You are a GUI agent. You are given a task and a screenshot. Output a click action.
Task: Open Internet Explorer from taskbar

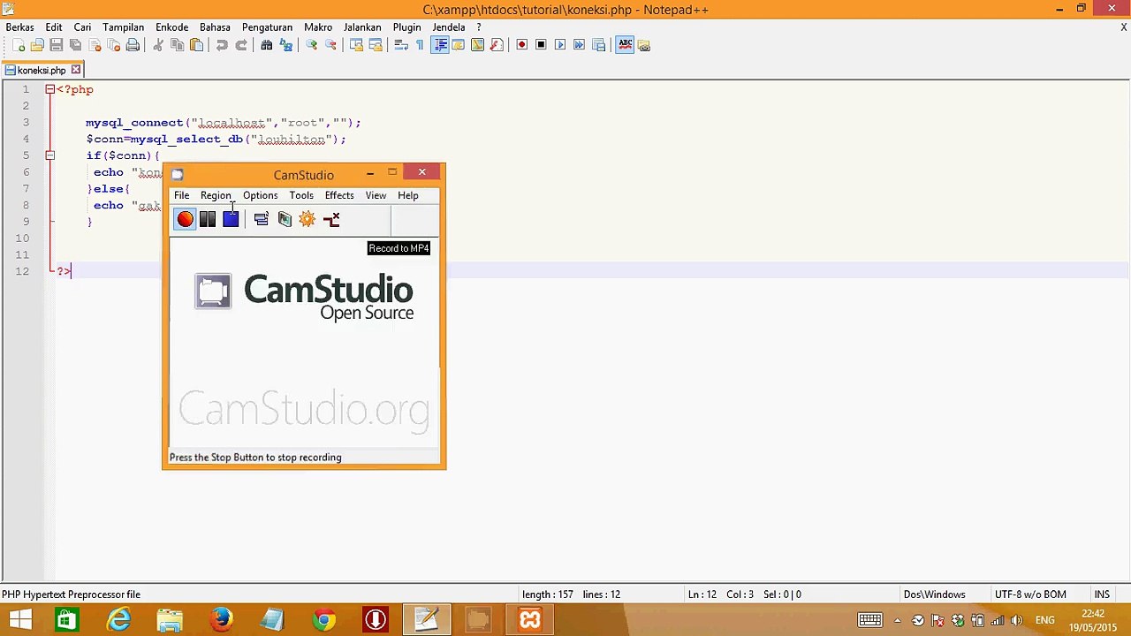click(118, 620)
